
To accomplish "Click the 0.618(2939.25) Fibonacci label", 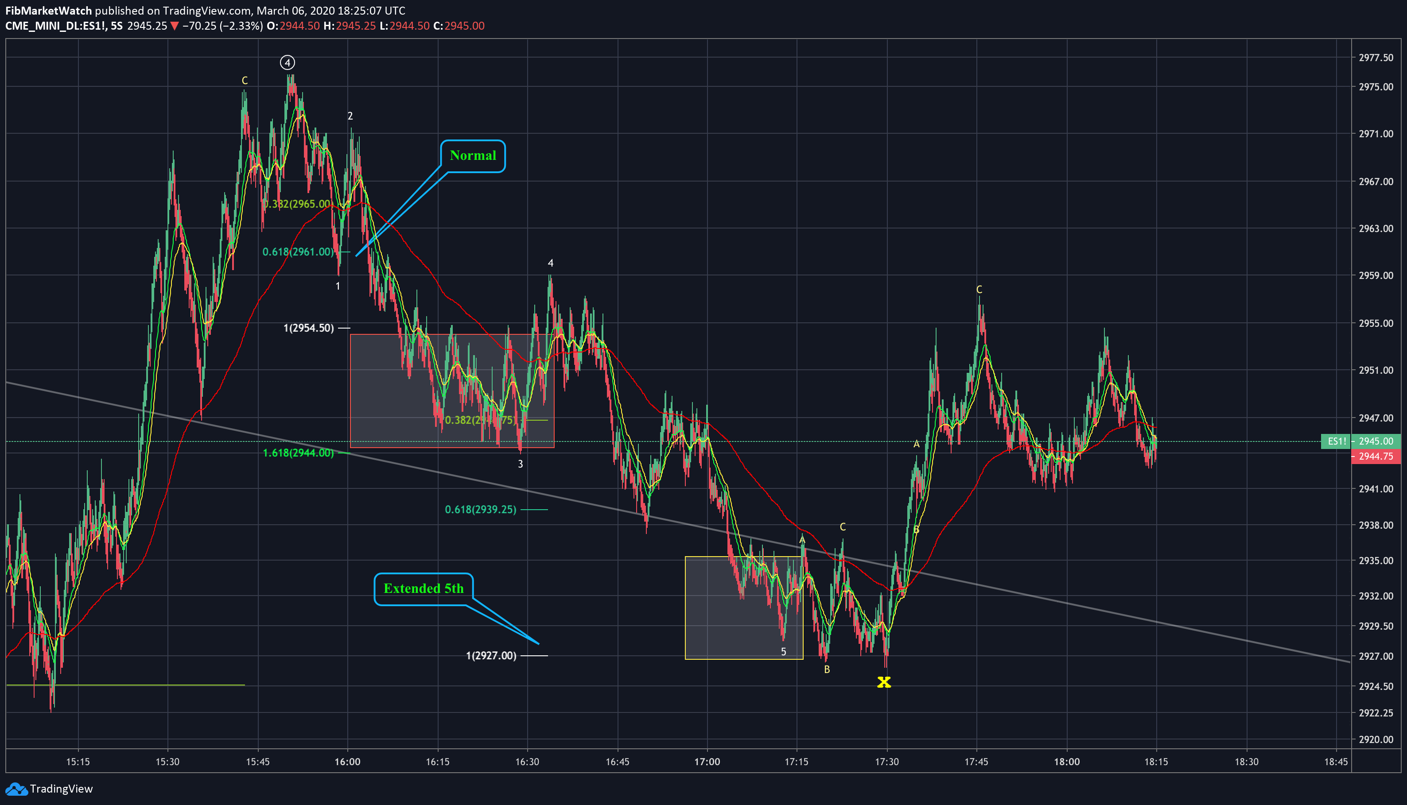I will [x=481, y=510].
